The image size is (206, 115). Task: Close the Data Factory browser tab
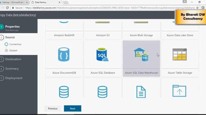pyautogui.click(x=59, y=2)
